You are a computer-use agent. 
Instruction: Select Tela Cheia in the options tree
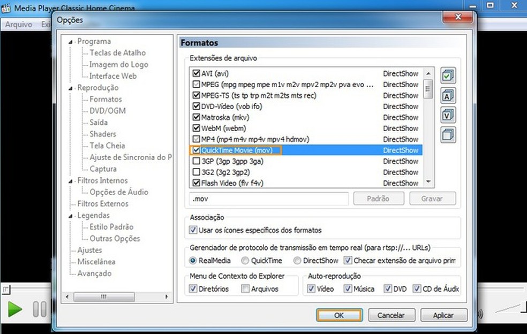pos(107,146)
